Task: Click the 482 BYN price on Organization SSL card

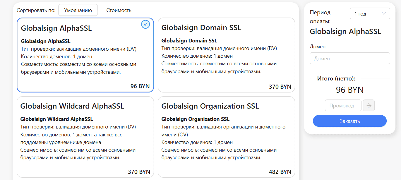Action: click(x=280, y=172)
